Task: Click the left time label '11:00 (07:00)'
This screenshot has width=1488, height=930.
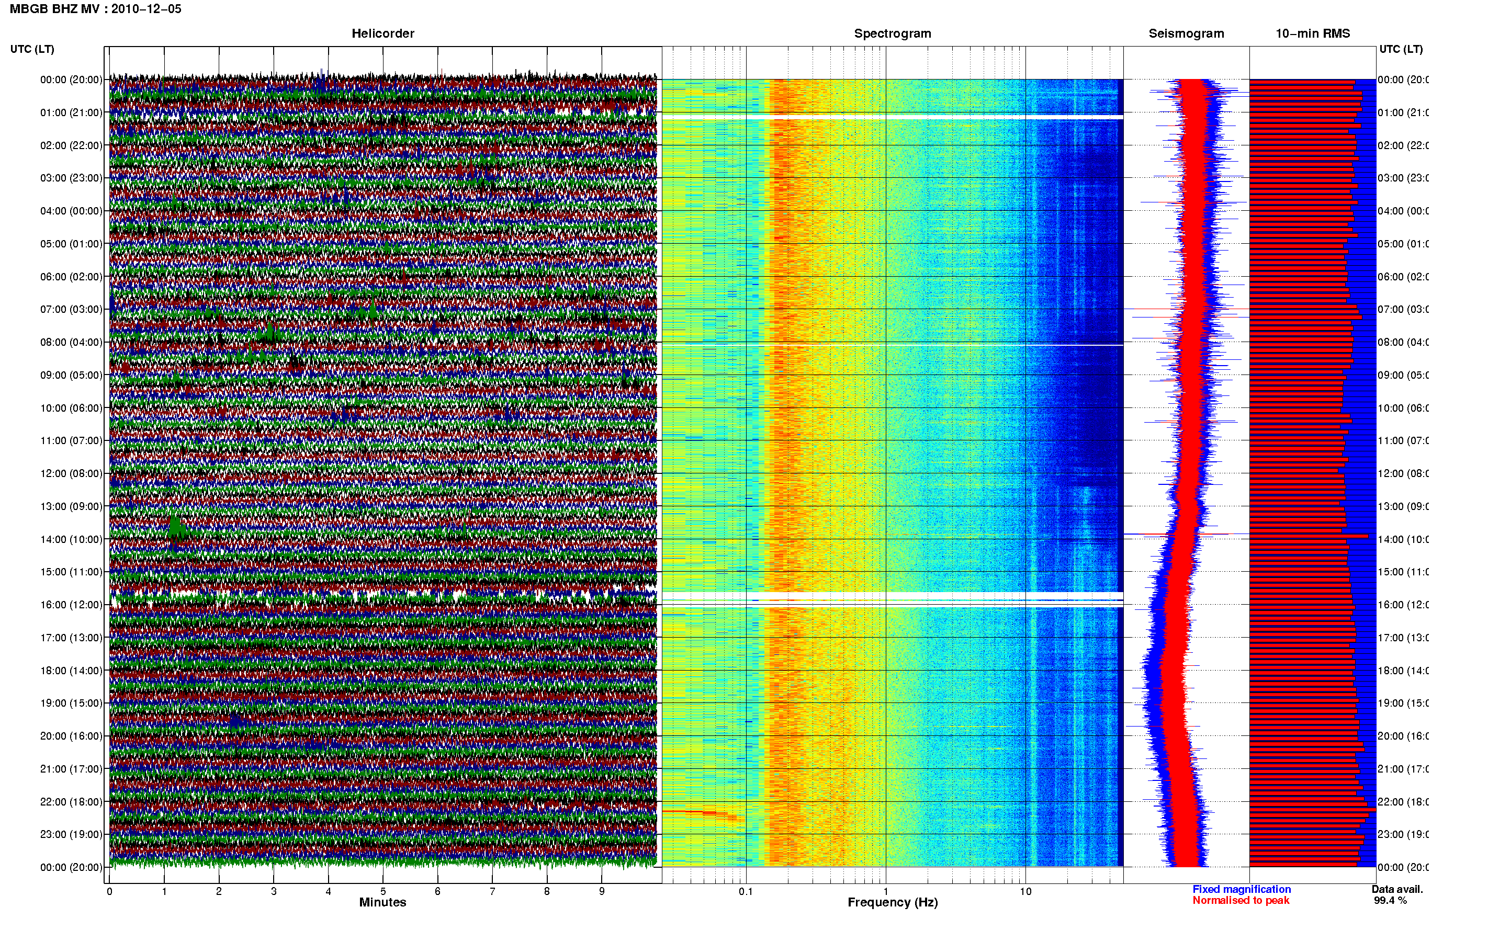Action: coord(71,440)
